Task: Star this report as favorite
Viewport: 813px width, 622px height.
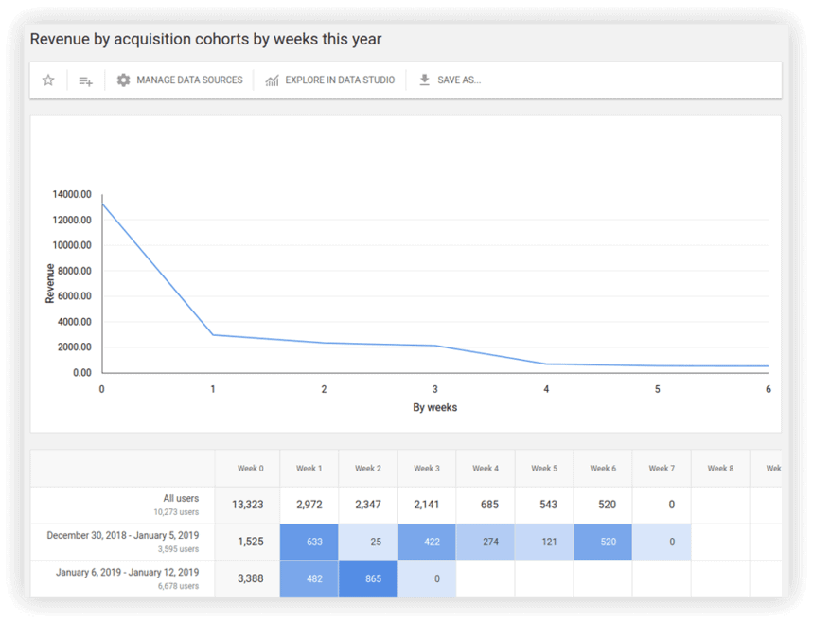Action: [48, 80]
